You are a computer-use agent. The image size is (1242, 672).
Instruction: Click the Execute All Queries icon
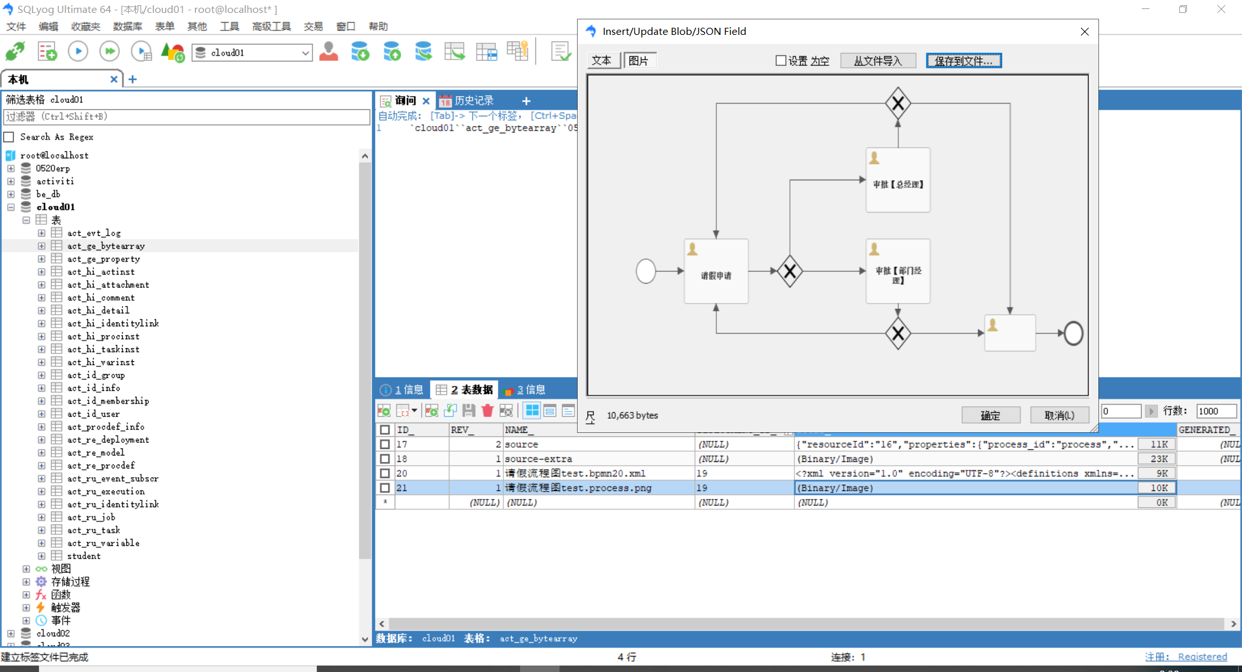[109, 52]
